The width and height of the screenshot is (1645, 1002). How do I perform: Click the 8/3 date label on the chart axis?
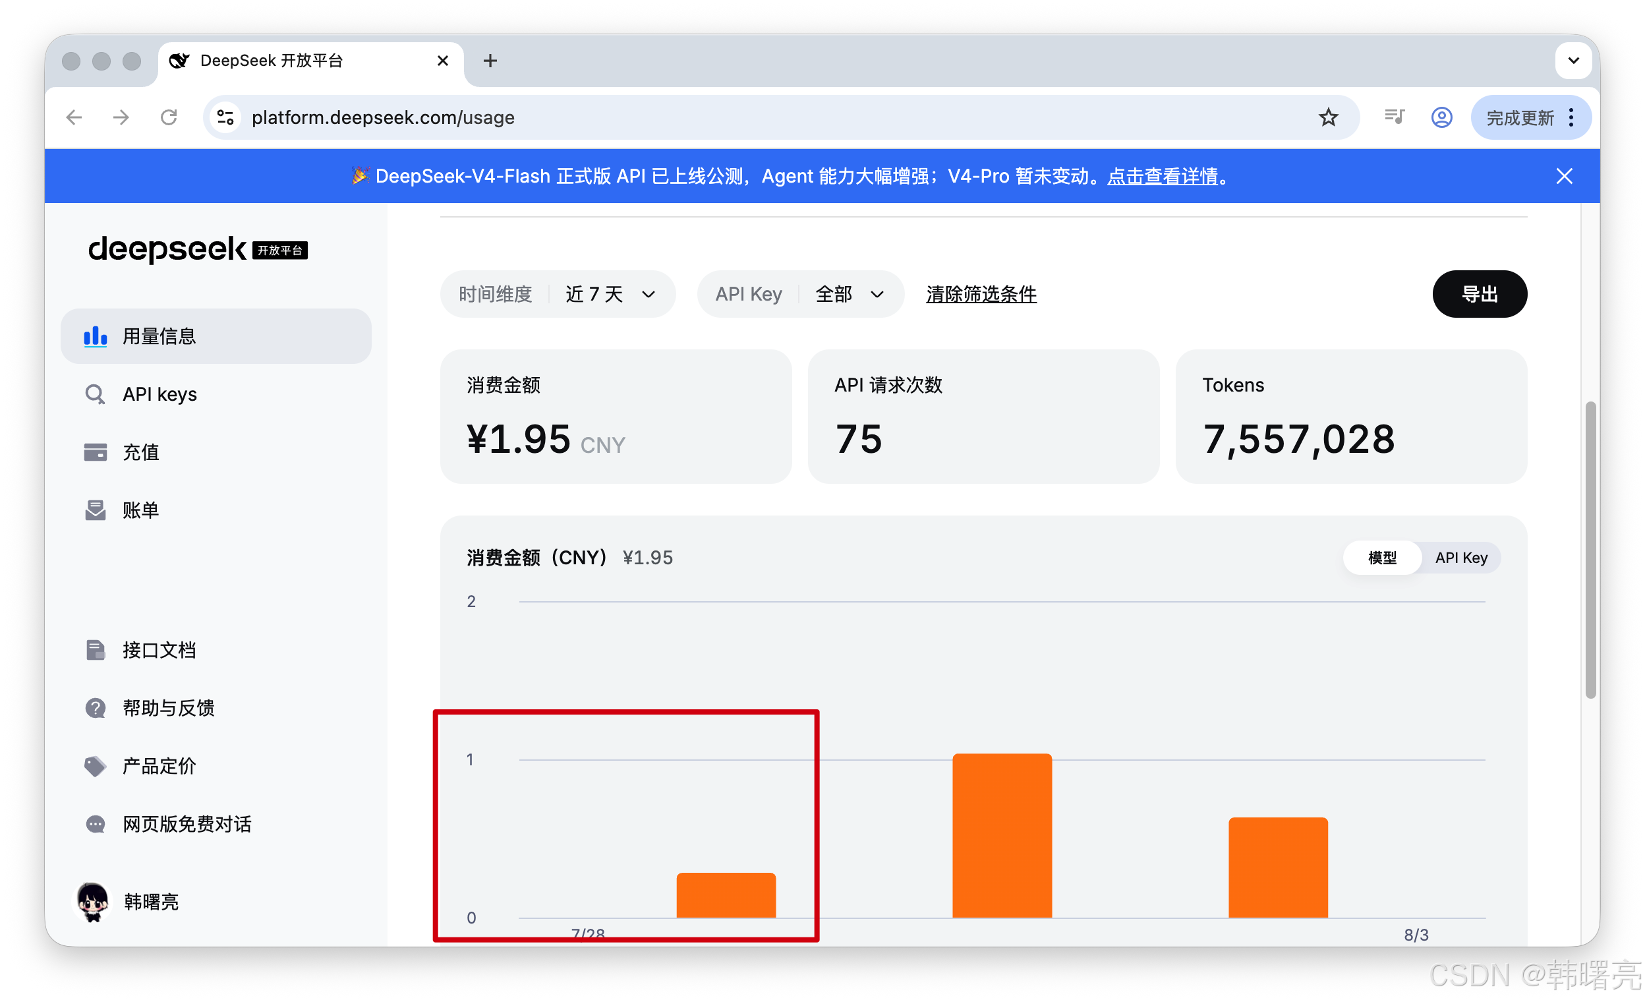(1416, 934)
